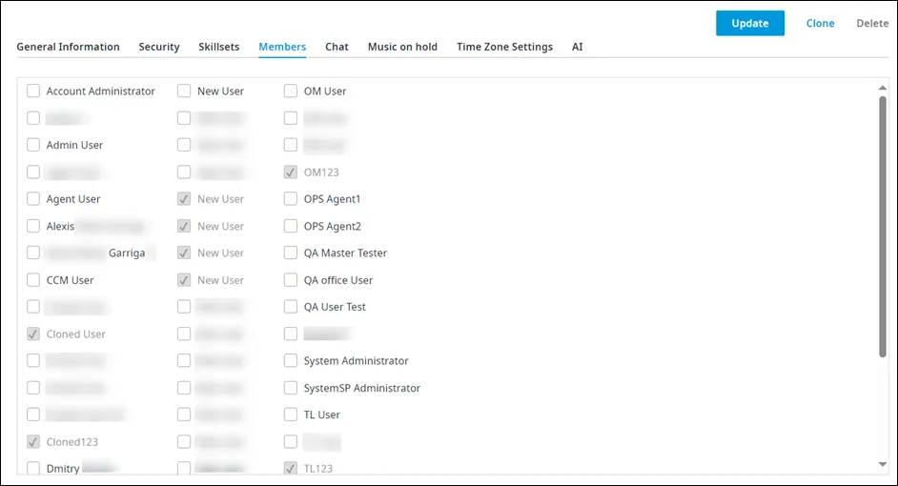Click the Update button
Screen dimensions: 898x486
(x=749, y=24)
